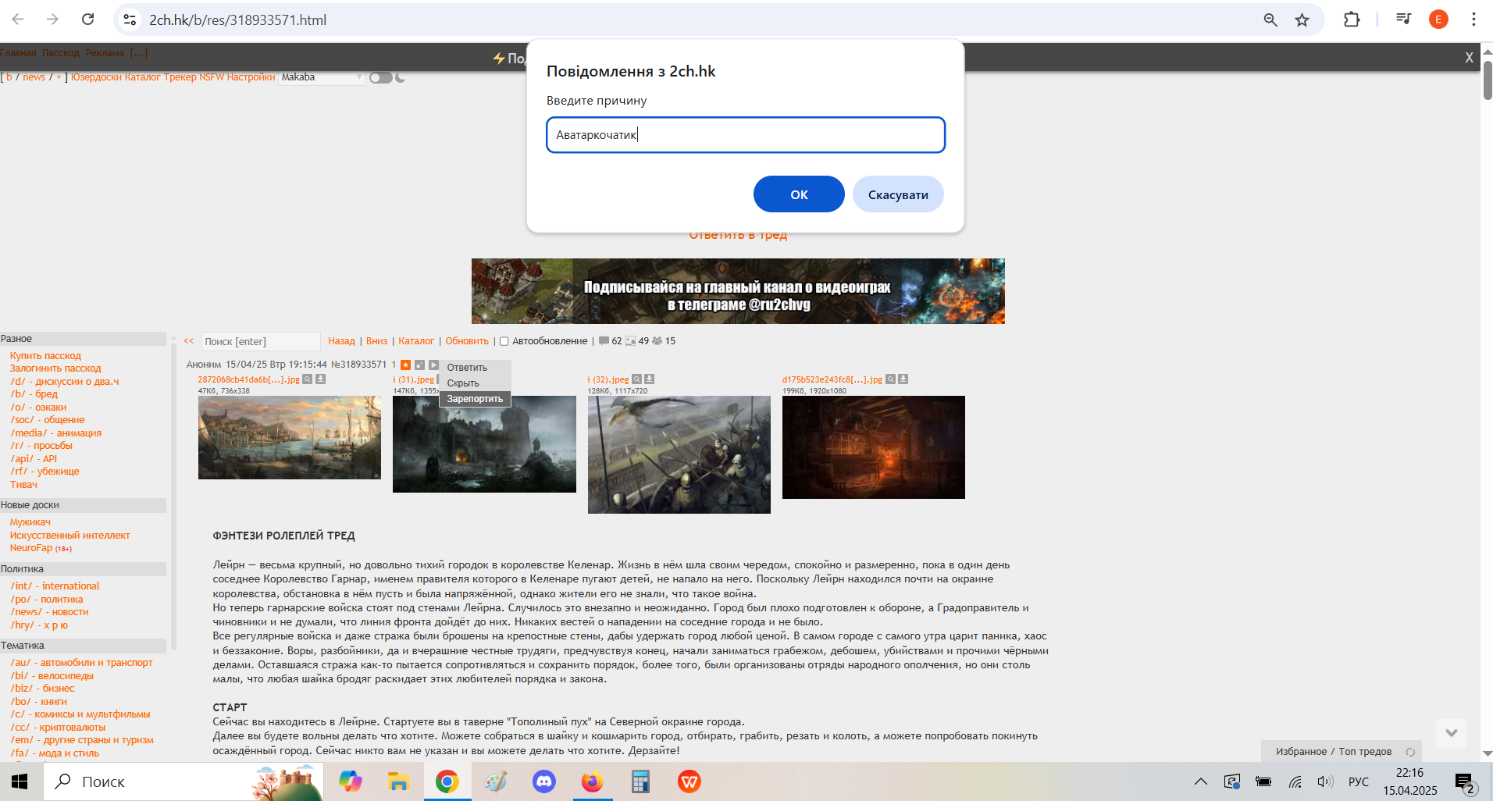The height and width of the screenshot is (801, 1493).
Task: Jump down with the chevron button
Action: (x=1451, y=733)
